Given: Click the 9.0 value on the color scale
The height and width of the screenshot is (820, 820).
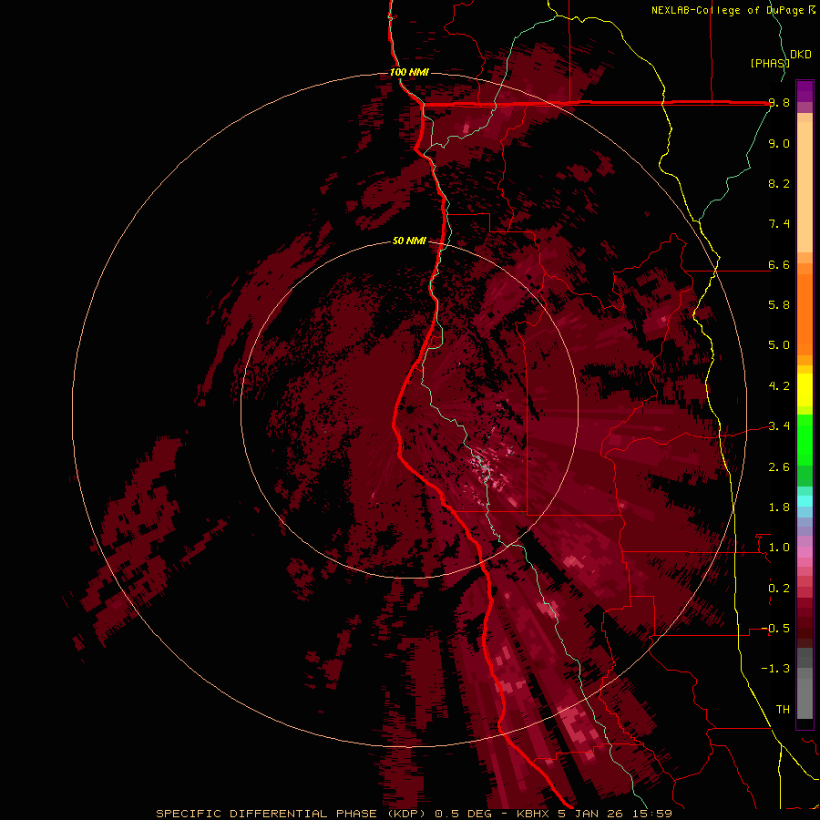Looking at the screenshot, I should pyautogui.click(x=779, y=144).
